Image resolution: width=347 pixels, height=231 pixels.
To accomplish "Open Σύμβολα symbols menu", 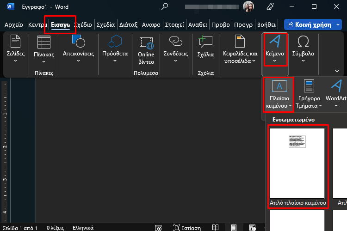I will click(303, 49).
